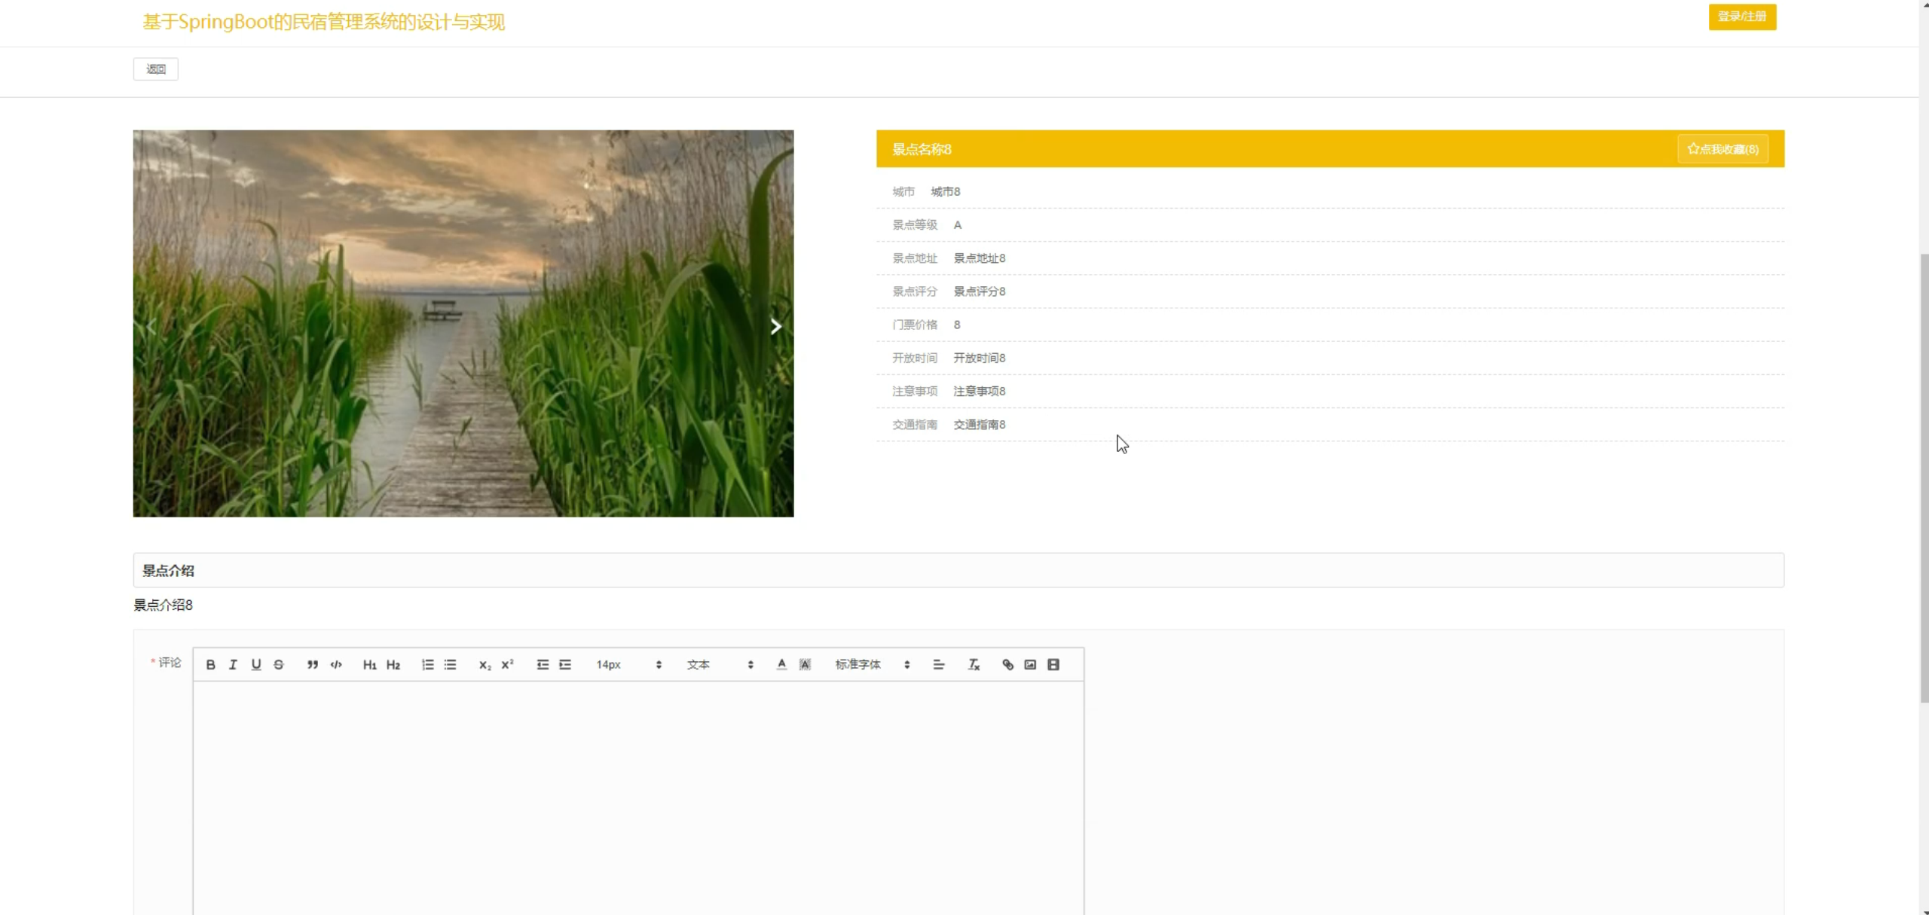Open the text color picker
This screenshot has width=1929, height=915.
(x=781, y=664)
